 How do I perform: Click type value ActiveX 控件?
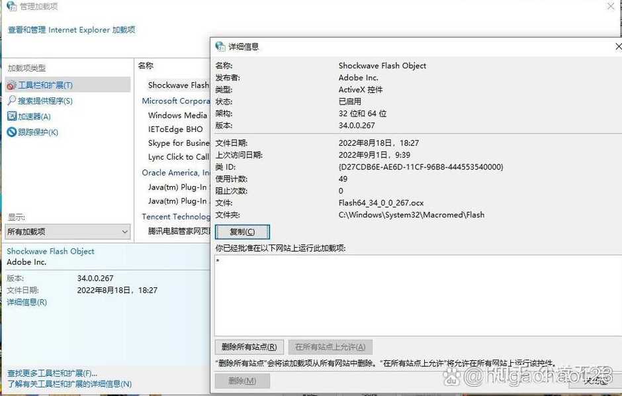point(361,89)
